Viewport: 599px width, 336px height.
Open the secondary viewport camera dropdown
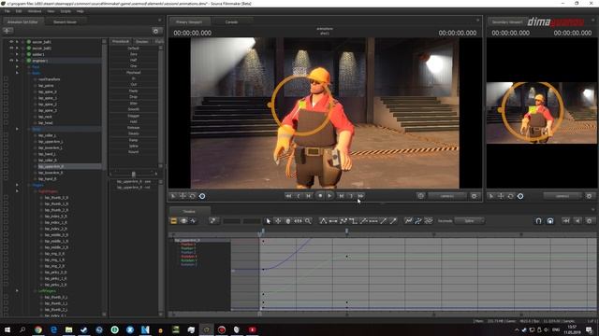point(562,196)
